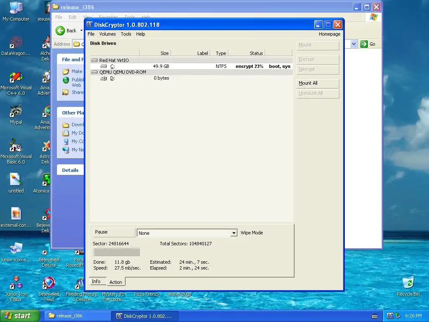The height and width of the screenshot is (322, 429).
Task: Open the Volumes menu in DiskCryptor
Action: tap(107, 34)
